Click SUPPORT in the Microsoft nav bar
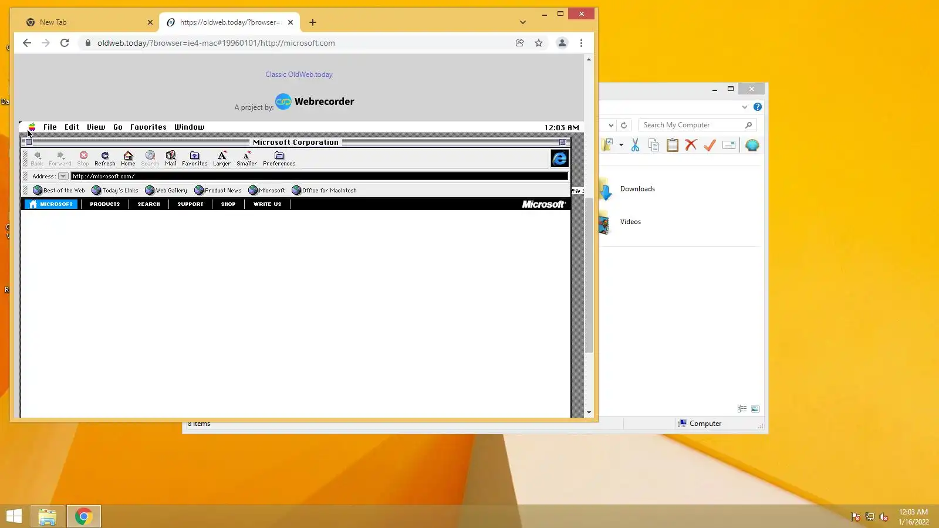939x528 pixels. click(191, 204)
